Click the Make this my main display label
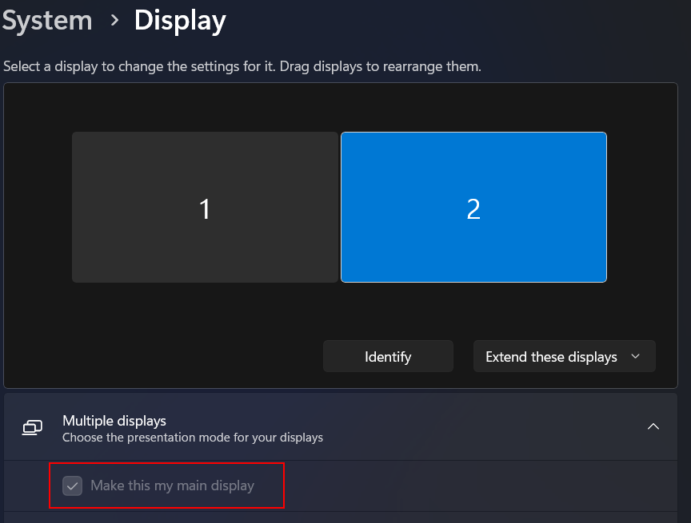Screen dimensions: 691x523 (172, 485)
